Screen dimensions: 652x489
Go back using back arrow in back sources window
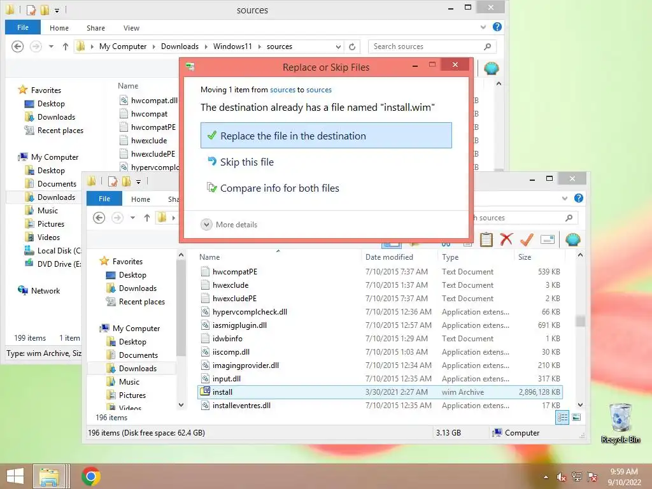17,46
